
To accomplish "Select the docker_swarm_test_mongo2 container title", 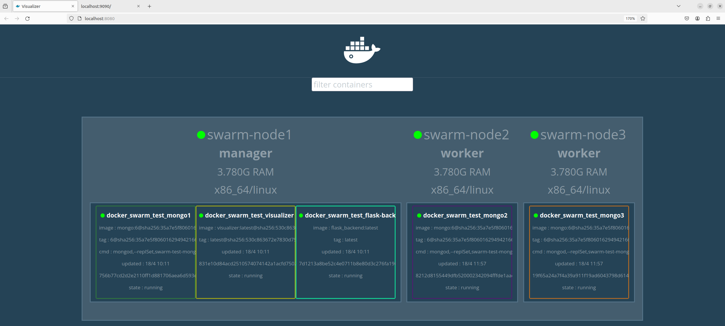I will [x=465, y=215].
